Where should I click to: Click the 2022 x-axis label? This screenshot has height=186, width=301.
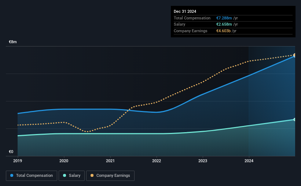point(157,161)
